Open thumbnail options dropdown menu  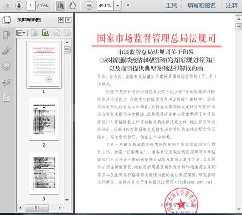point(21,33)
